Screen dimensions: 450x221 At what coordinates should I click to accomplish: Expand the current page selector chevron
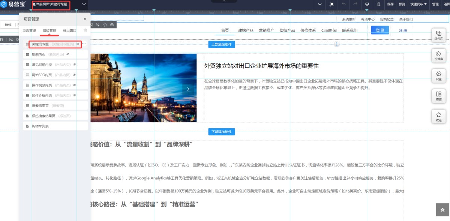[84, 5]
